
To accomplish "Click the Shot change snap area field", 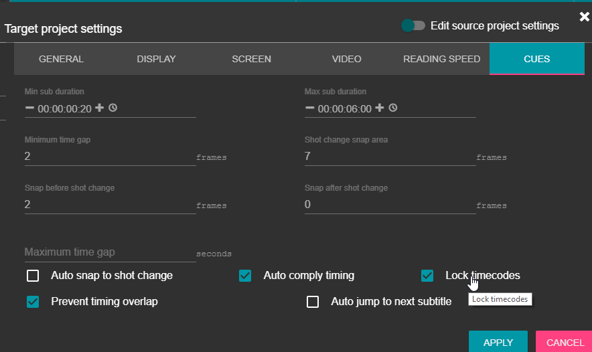I will click(389, 157).
